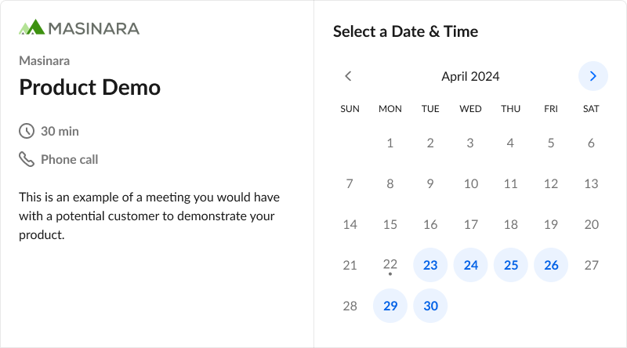
Task: Click the Product Demo title
Action: (89, 88)
